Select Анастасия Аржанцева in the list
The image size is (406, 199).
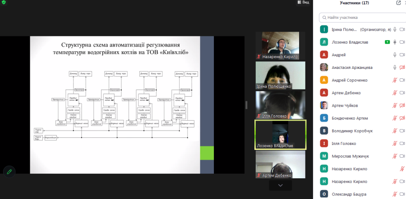click(x=352, y=68)
